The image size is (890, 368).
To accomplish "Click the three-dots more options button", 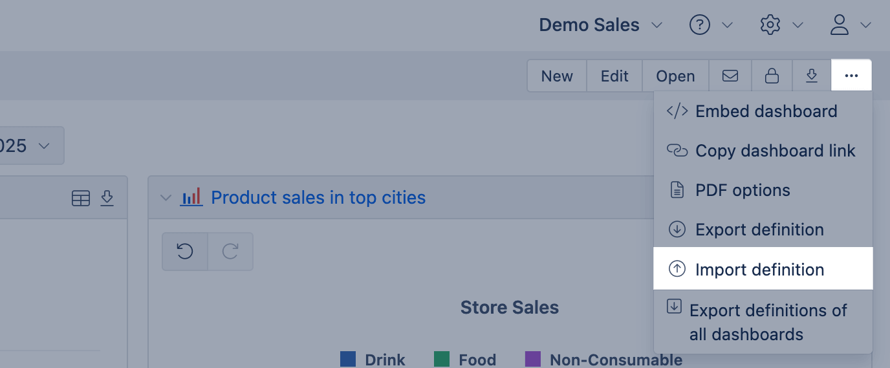I will coord(851,76).
